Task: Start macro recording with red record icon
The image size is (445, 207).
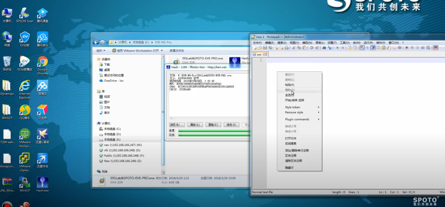Action: click(407, 48)
